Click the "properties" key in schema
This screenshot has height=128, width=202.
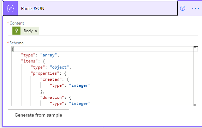pyautogui.click(x=45, y=73)
